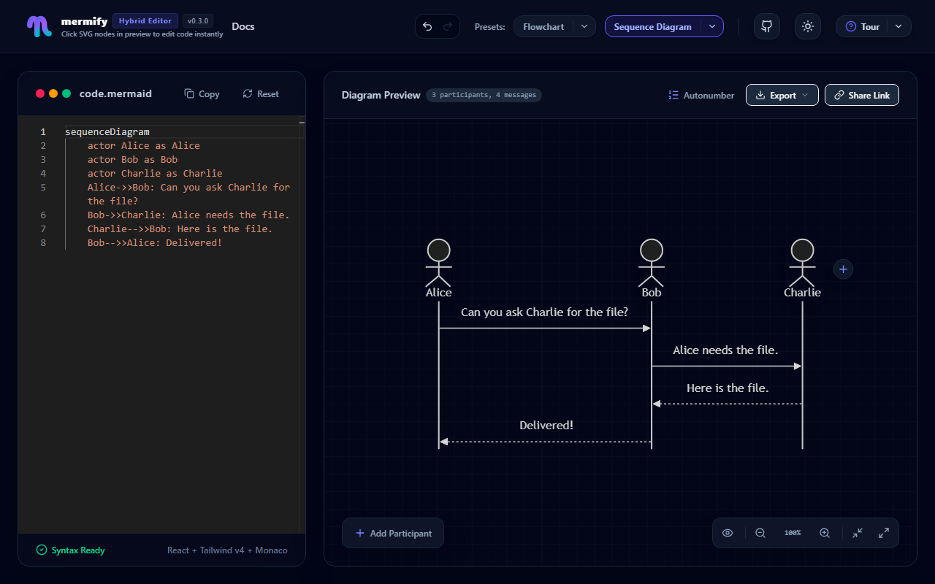Click the 100% zoom level indicator

pyautogui.click(x=793, y=533)
